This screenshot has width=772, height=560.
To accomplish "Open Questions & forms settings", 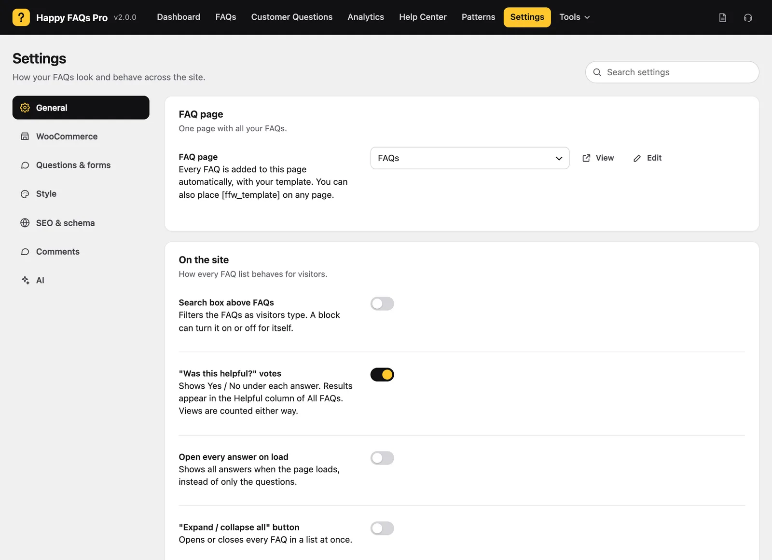I will click(81, 165).
